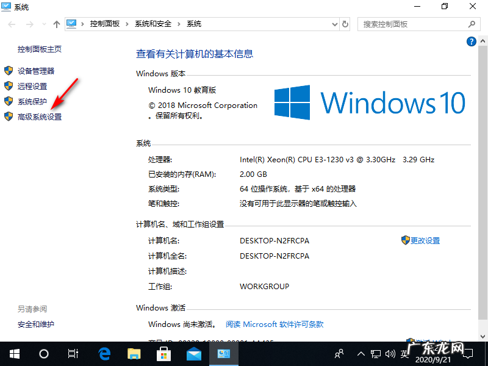
Task: Click the processor value Intel Xeon text
Action: coord(337,160)
